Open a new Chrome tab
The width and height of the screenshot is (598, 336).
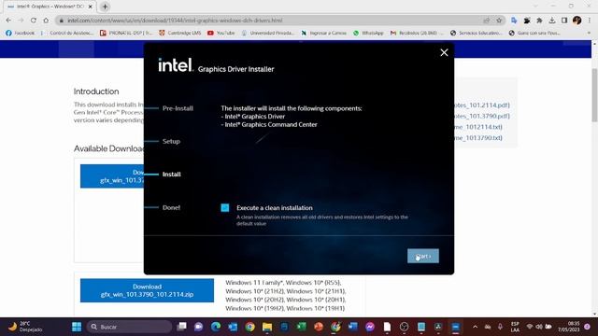pos(105,7)
